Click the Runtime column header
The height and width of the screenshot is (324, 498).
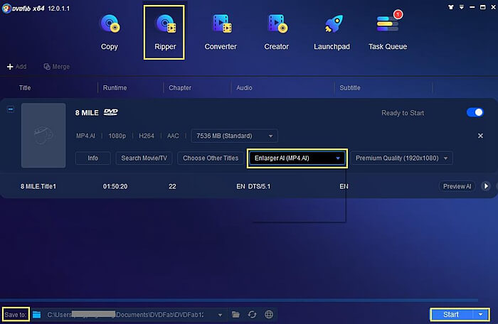115,87
